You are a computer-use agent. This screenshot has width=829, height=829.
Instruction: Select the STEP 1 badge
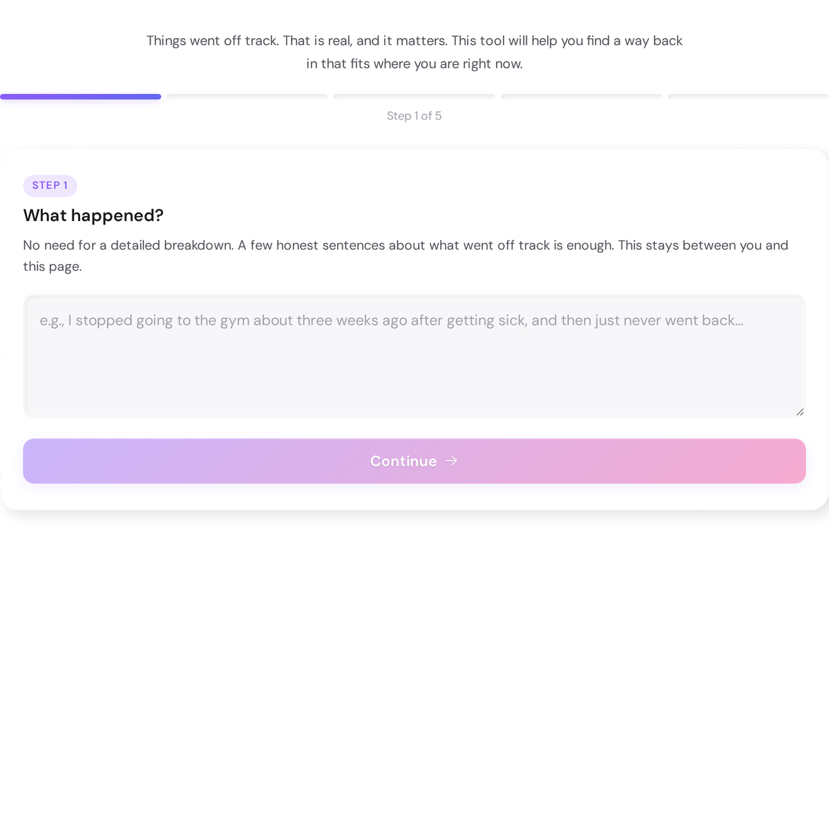pos(50,186)
